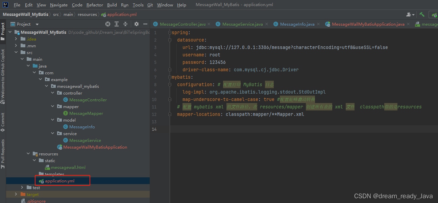Open Welcome to GitHub Copilot side tab

click(3, 76)
